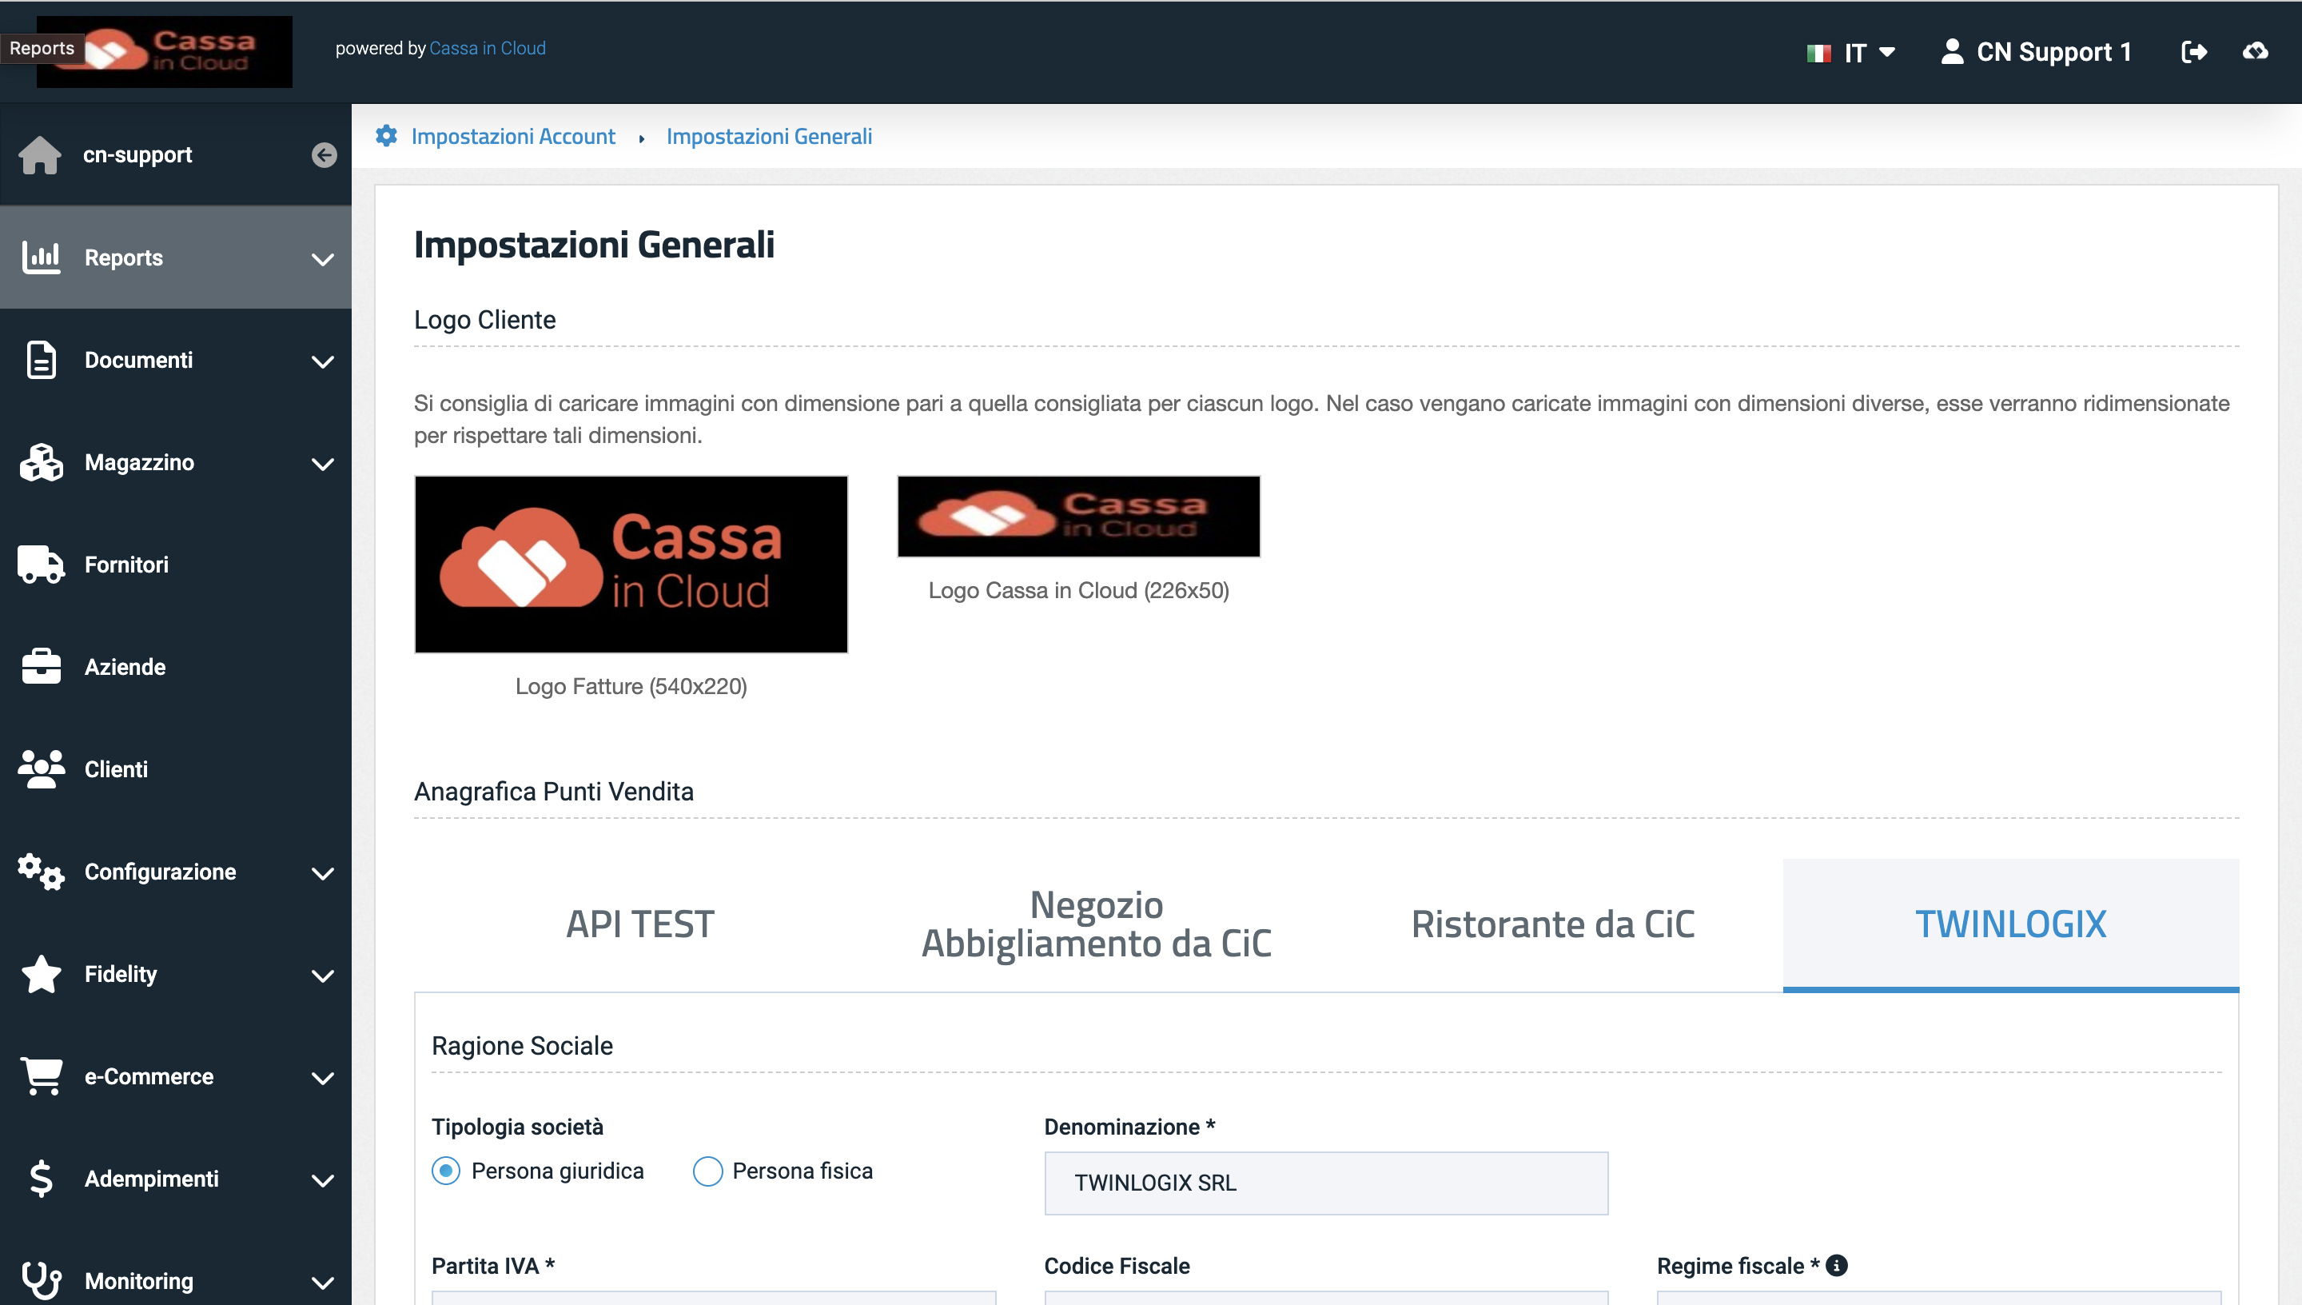Click the Cassa in Cloud link

click(x=488, y=49)
